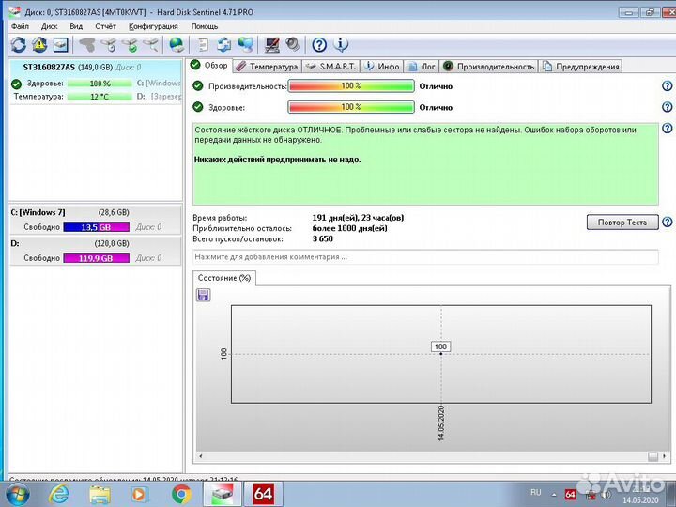
Task: Switch to the Температура tab
Action: click(x=268, y=67)
